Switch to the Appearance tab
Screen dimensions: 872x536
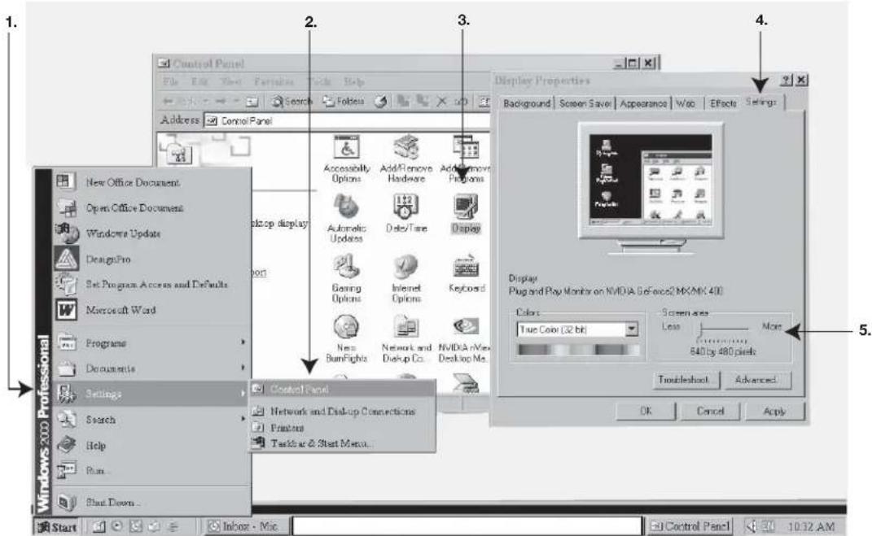click(x=643, y=103)
